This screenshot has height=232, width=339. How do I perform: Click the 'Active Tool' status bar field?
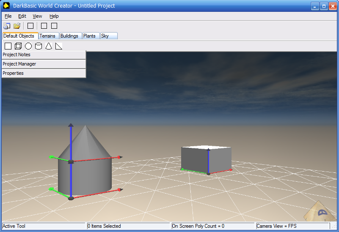point(44,226)
